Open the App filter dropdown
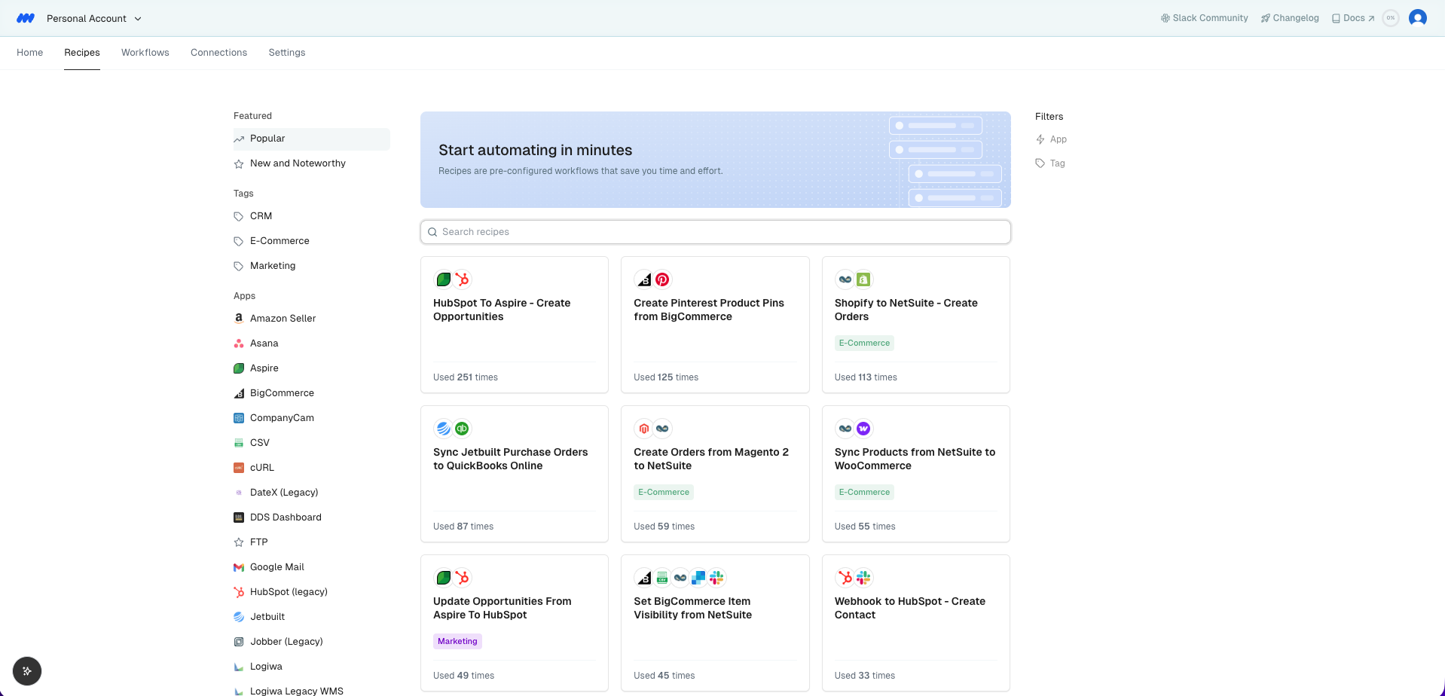Image resolution: width=1445 pixels, height=696 pixels. (1051, 139)
